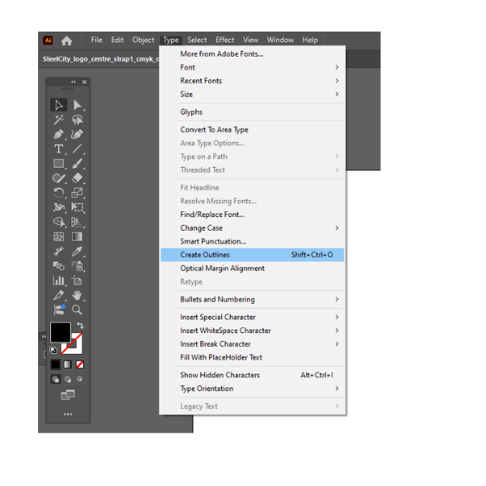Select the Mesh tool
The image size is (486, 486).
pos(58,237)
